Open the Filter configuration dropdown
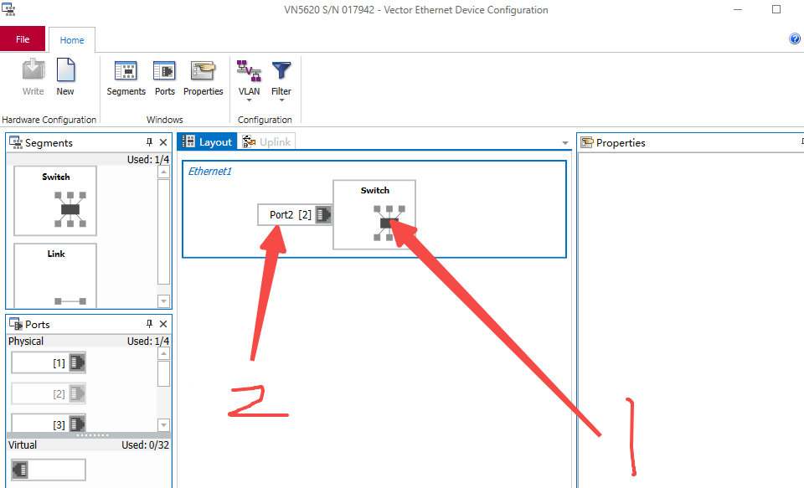The width and height of the screenshot is (804, 488). 281,80
